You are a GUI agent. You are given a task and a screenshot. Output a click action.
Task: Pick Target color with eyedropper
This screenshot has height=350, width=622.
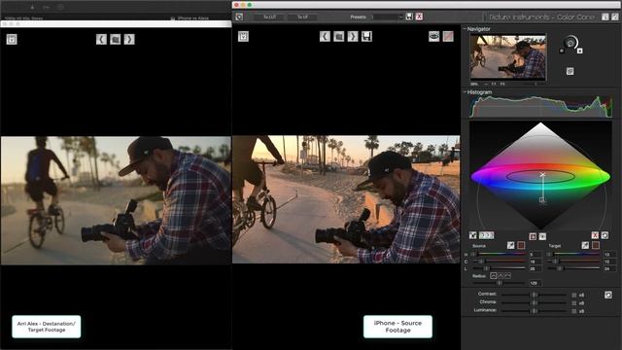(x=585, y=245)
